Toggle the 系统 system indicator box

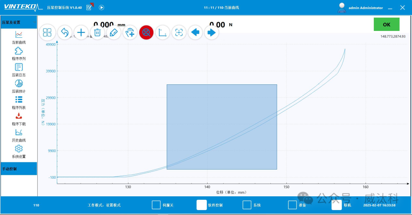[247, 205]
